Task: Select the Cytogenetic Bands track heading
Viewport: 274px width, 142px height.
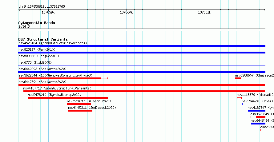Action: pyautogui.click(x=37, y=23)
